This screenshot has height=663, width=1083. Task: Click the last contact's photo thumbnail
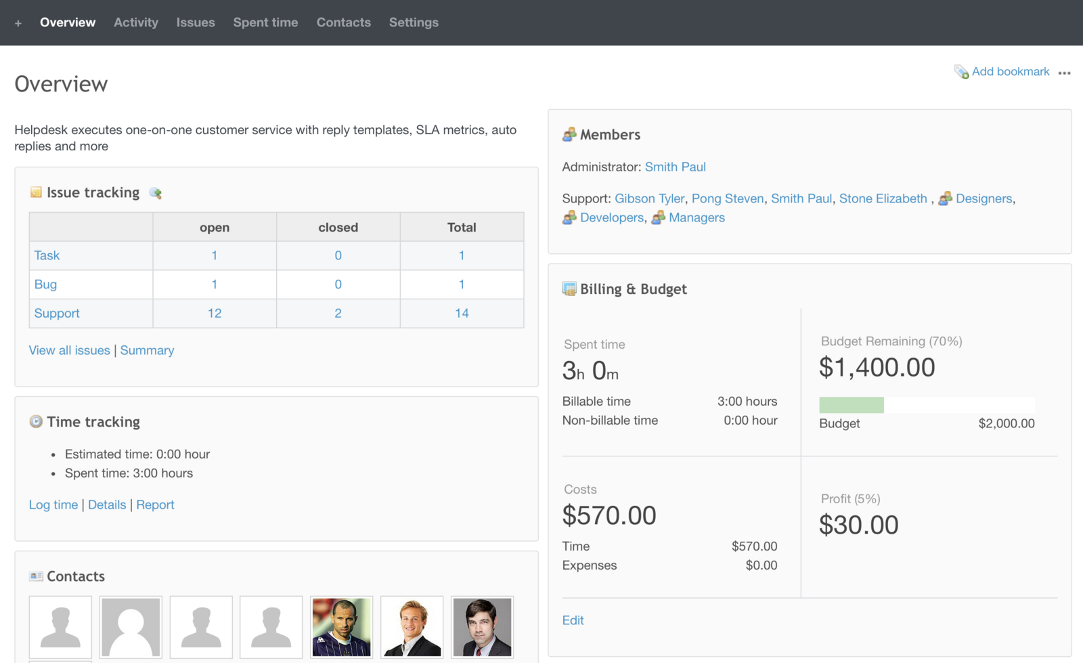tap(482, 627)
